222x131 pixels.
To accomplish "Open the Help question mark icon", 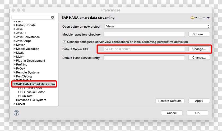I will [x=16, y=113].
